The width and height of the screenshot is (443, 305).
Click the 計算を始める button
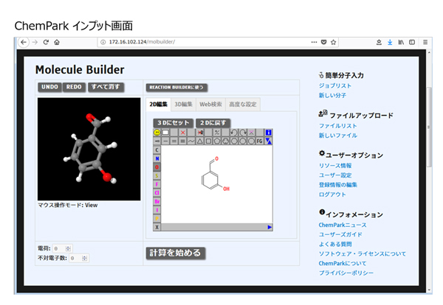[176, 253]
